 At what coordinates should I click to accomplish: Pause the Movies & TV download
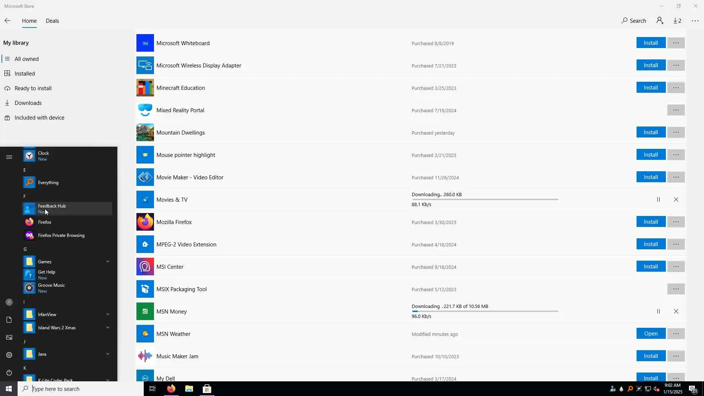pyautogui.click(x=659, y=199)
